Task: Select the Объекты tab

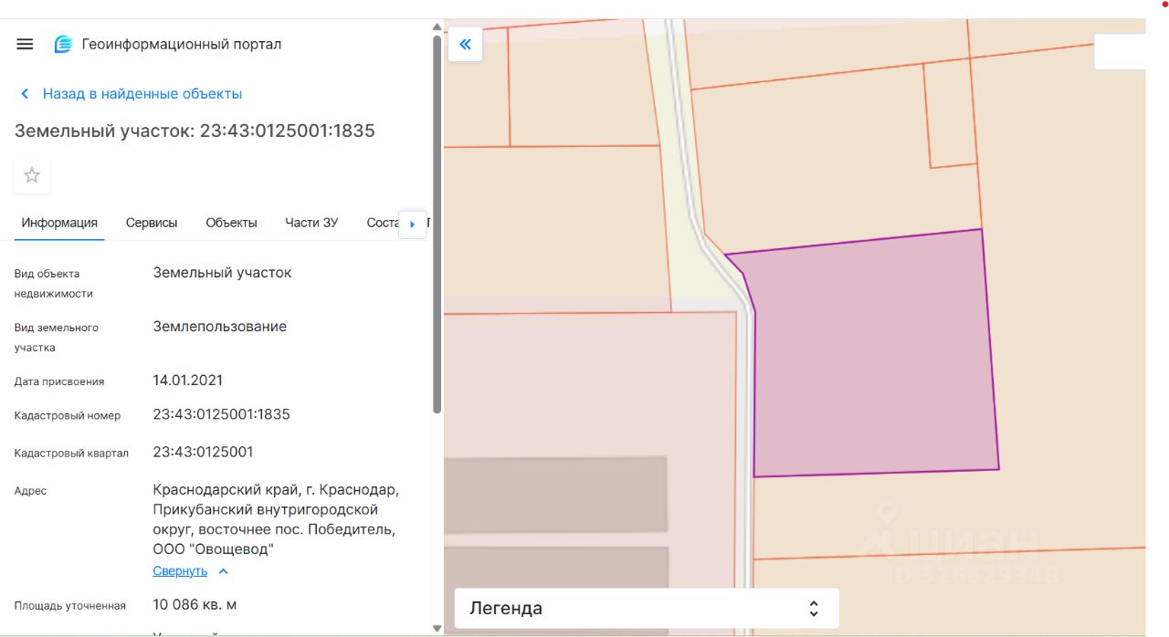Action: [x=231, y=223]
